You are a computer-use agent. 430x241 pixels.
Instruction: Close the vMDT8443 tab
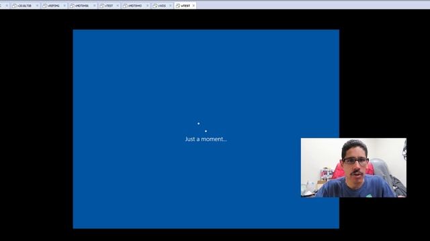point(147,6)
